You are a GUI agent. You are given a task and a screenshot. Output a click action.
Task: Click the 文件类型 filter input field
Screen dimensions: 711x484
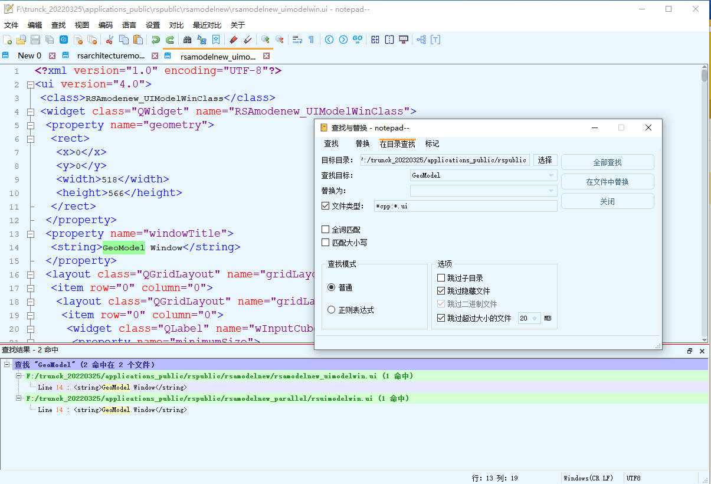[466, 206]
